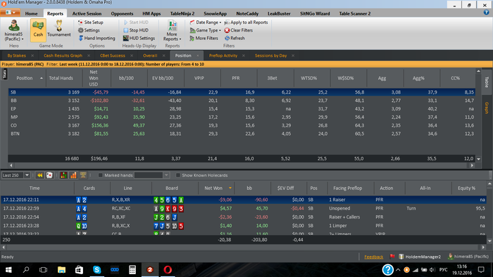The height and width of the screenshot is (277, 493).
Task: Select the Table side tab
Action: pyautogui.click(x=487, y=82)
